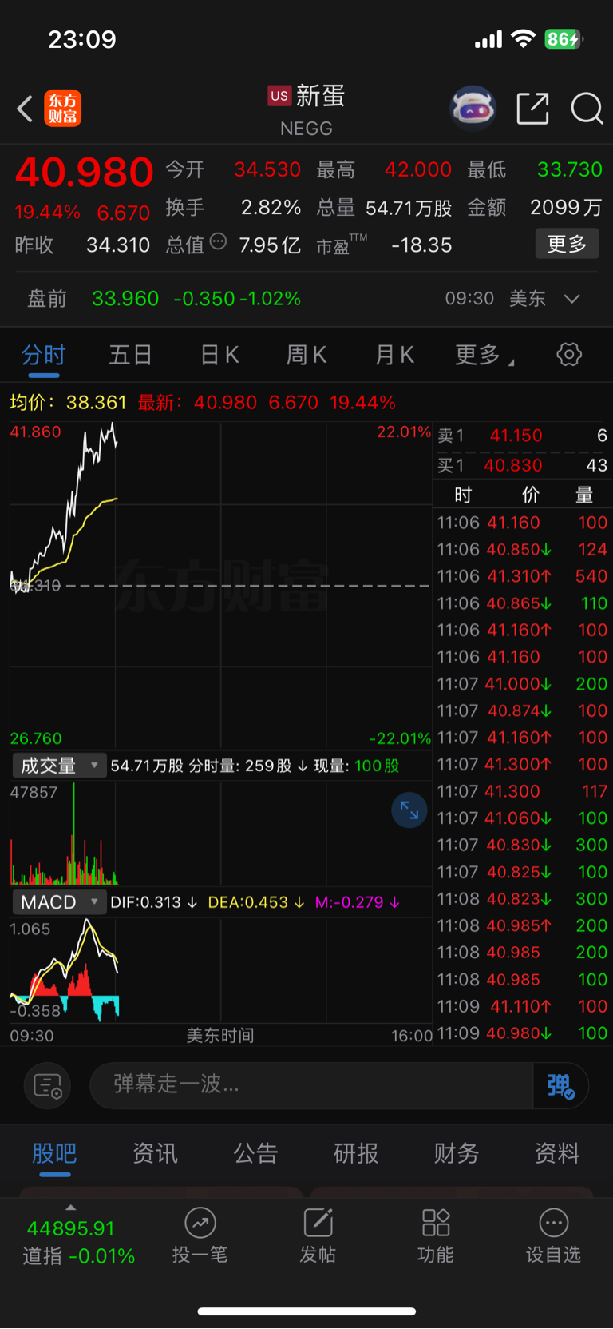Tap the 更多 quote details button
The height and width of the screenshot is (1329, 613).
[x=567, y=244]
